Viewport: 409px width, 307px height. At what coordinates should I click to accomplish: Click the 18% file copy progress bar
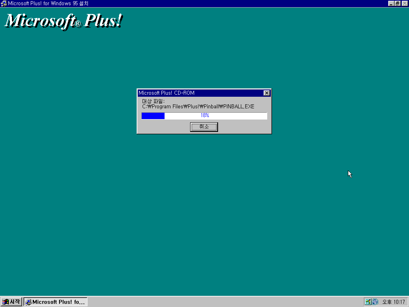204,116
